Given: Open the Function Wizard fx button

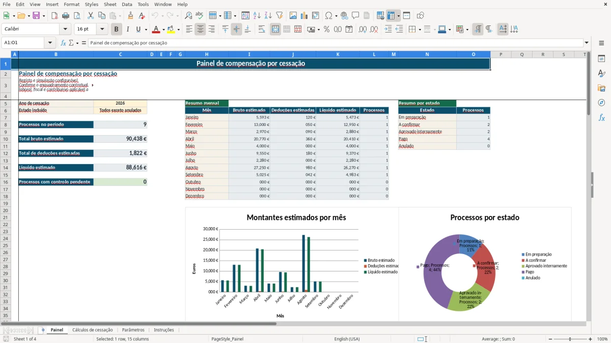Looking at the screenshot, I should (x=63, y=43).
